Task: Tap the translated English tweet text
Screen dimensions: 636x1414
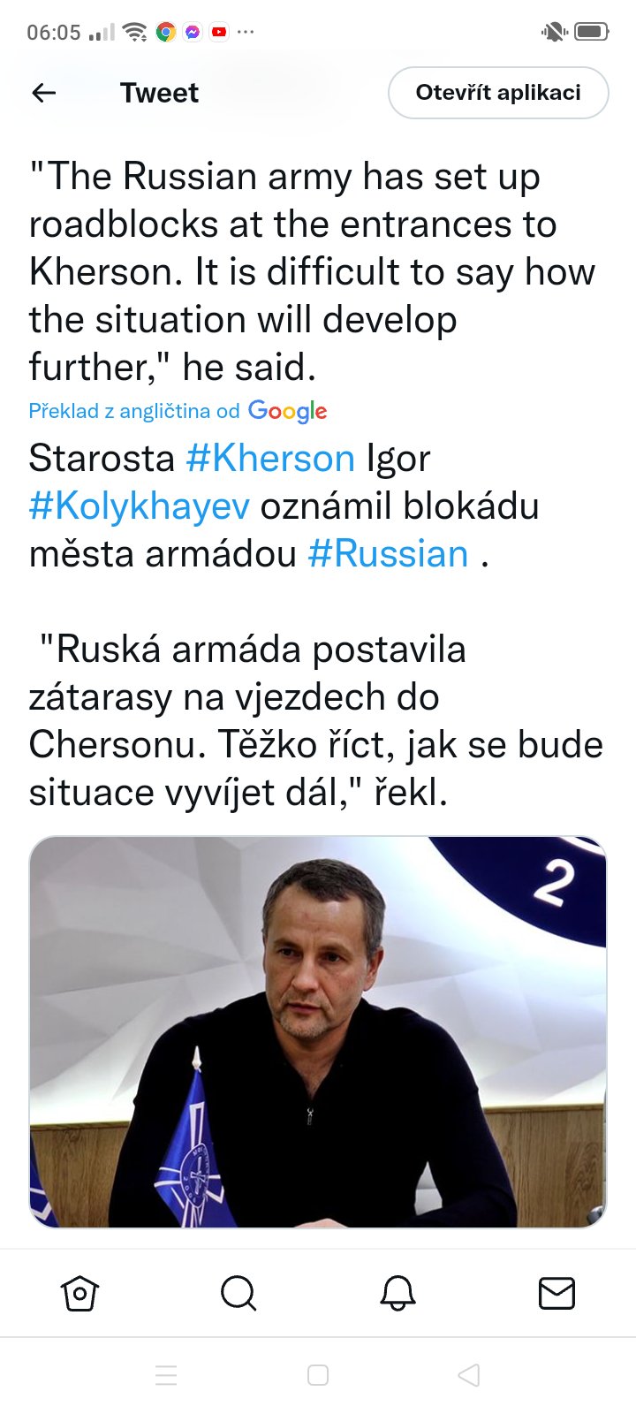Action: coord(312,271)
